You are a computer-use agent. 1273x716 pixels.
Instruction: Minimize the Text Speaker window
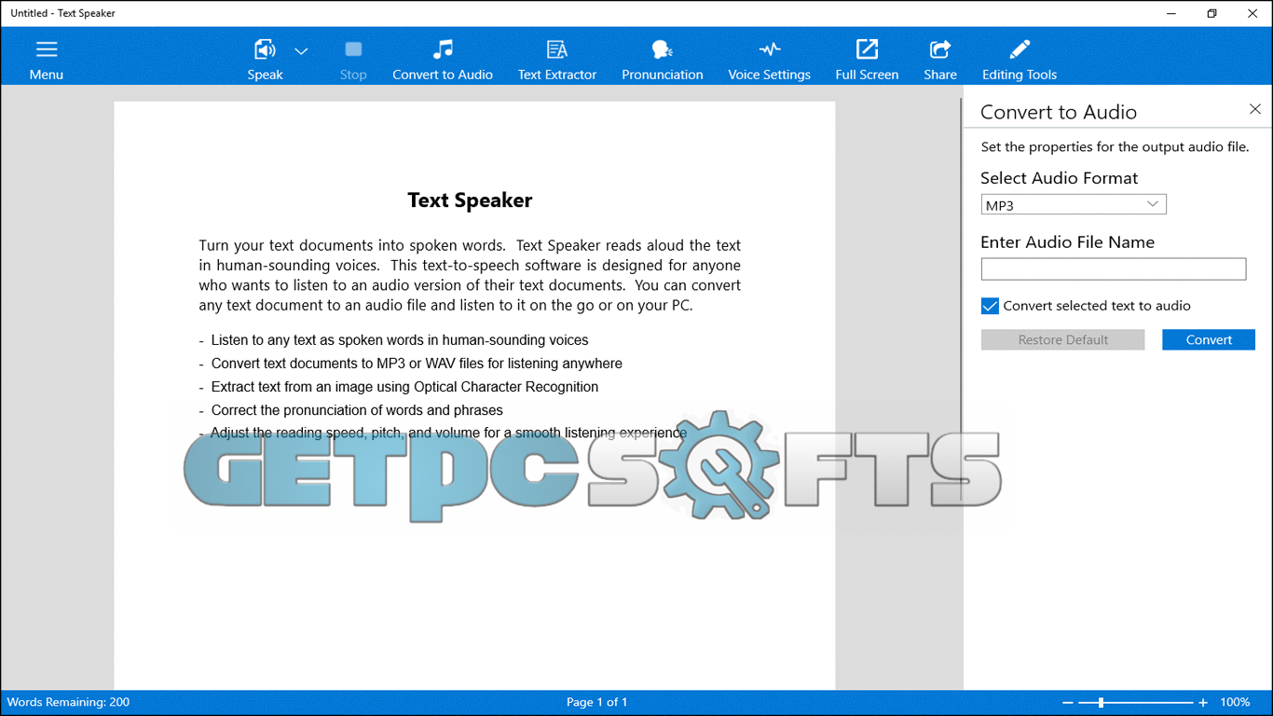(x=1170, y=13)
